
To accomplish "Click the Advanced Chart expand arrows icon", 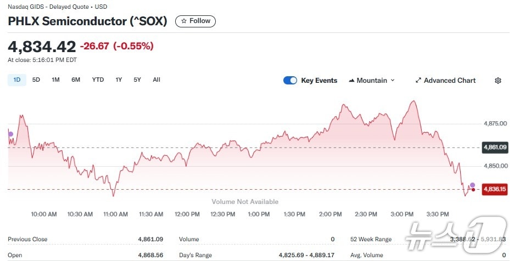I will coord(418,81).
